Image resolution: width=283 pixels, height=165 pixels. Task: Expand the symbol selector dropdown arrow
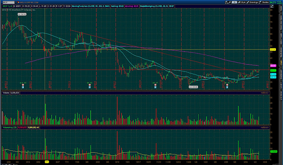coord(16,2)
